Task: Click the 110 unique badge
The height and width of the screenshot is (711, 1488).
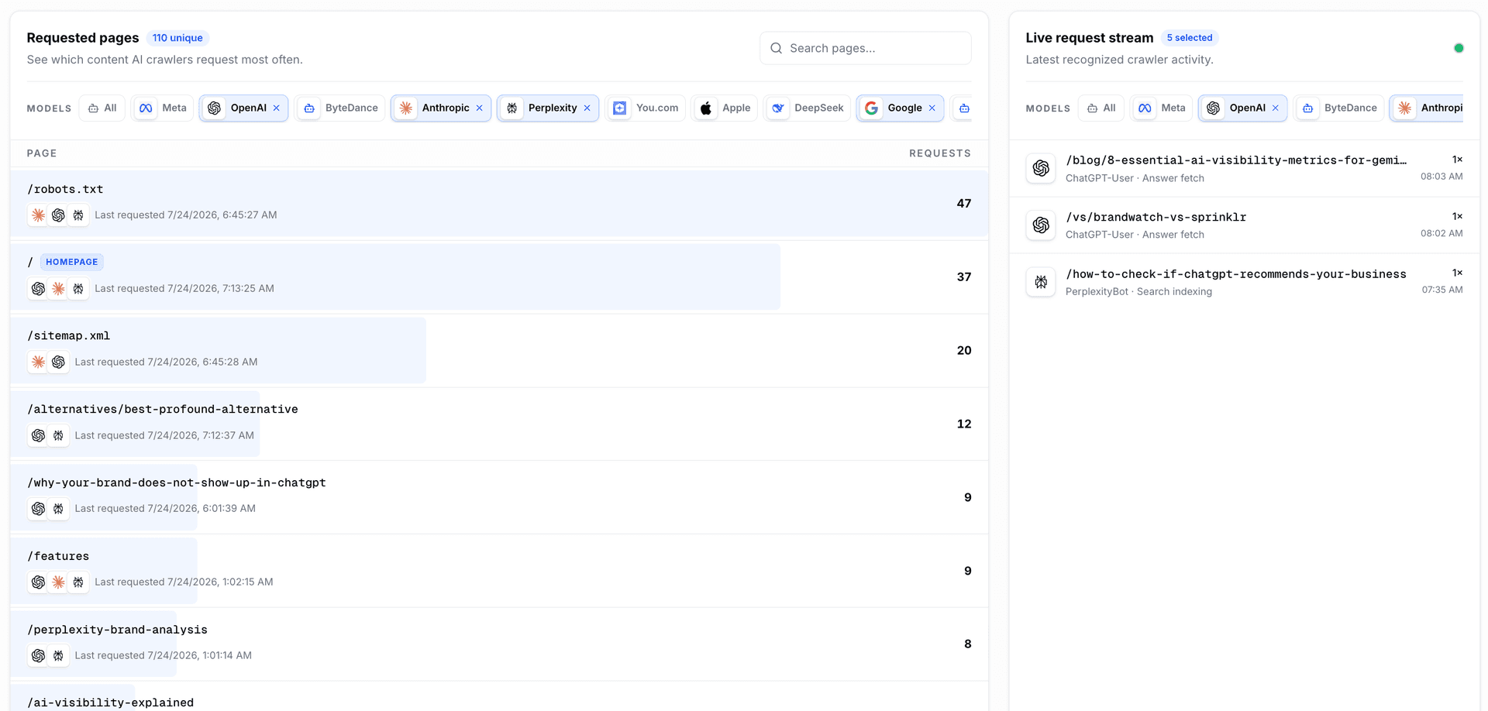Action: coord(177,38)
